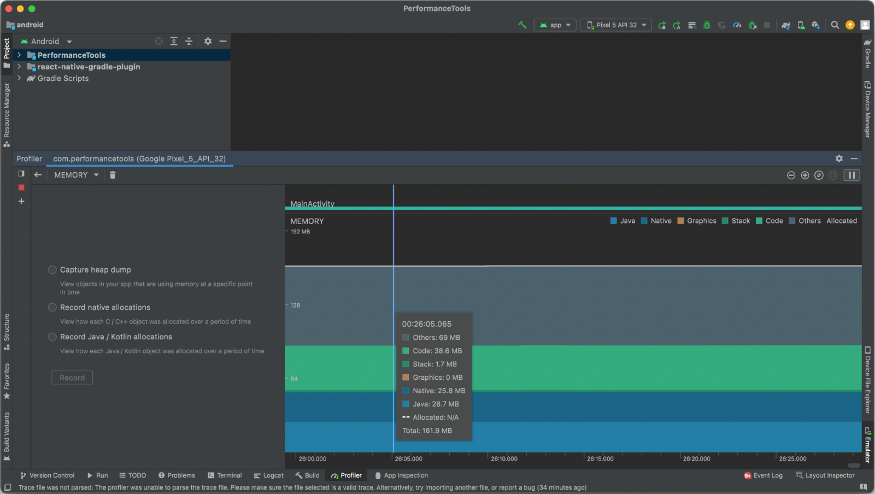The height and width of the screenshot is (494, 875).
Task: Go back with the Profiler arrow icon
Action: click(38, 175)
